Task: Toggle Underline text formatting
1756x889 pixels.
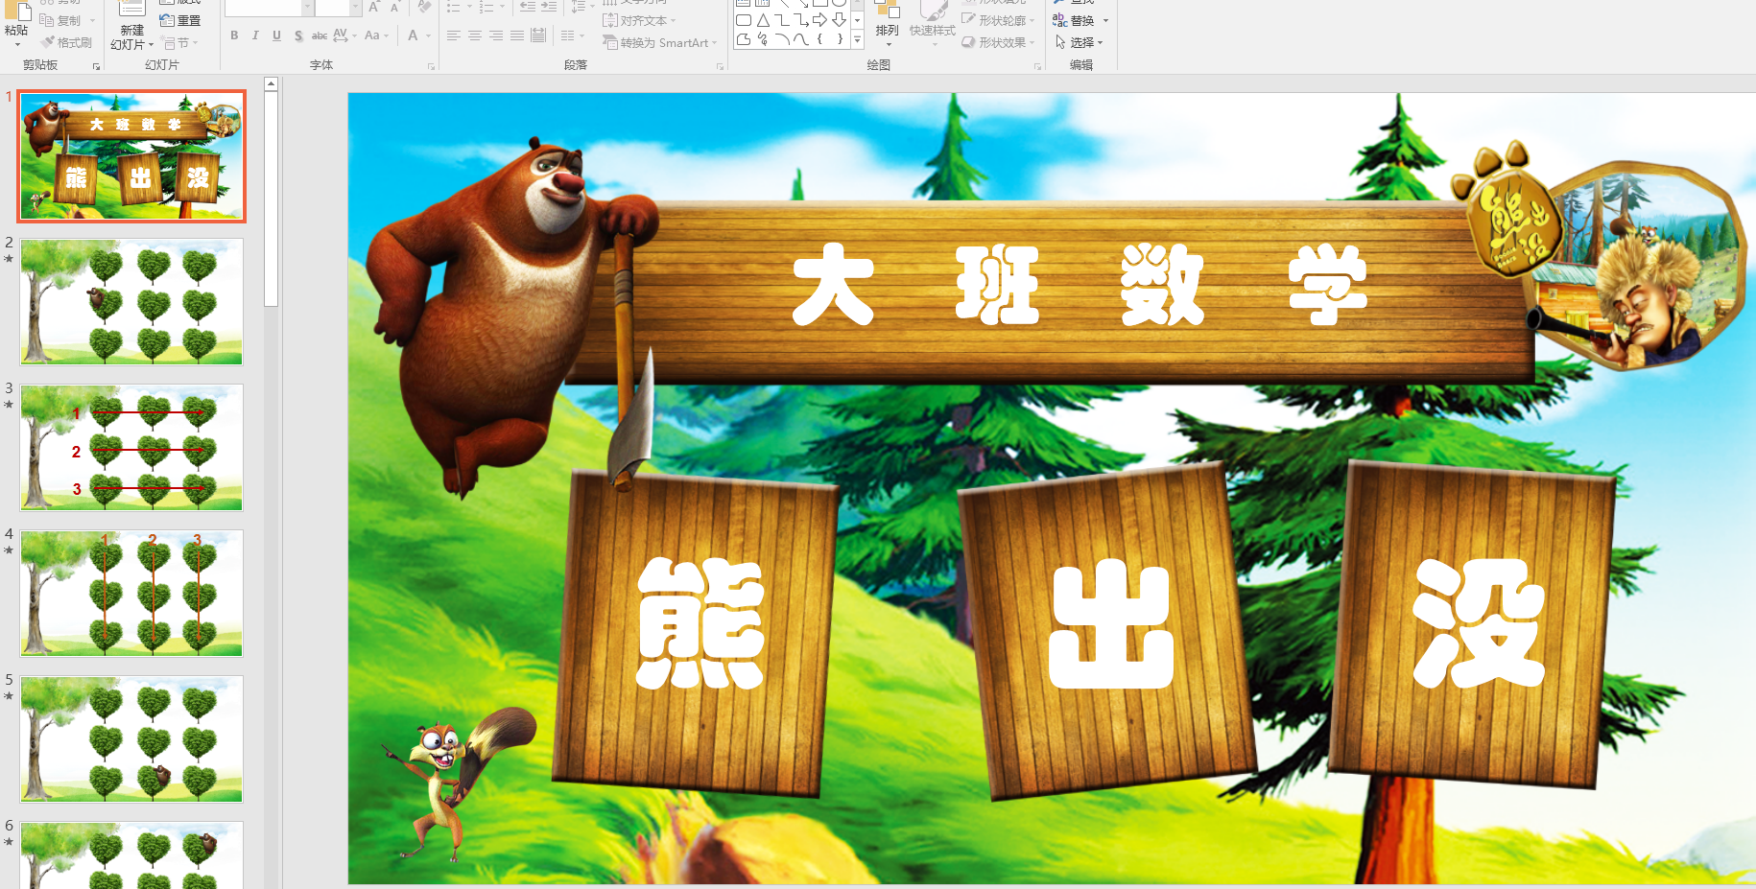Action: point(276,35)
